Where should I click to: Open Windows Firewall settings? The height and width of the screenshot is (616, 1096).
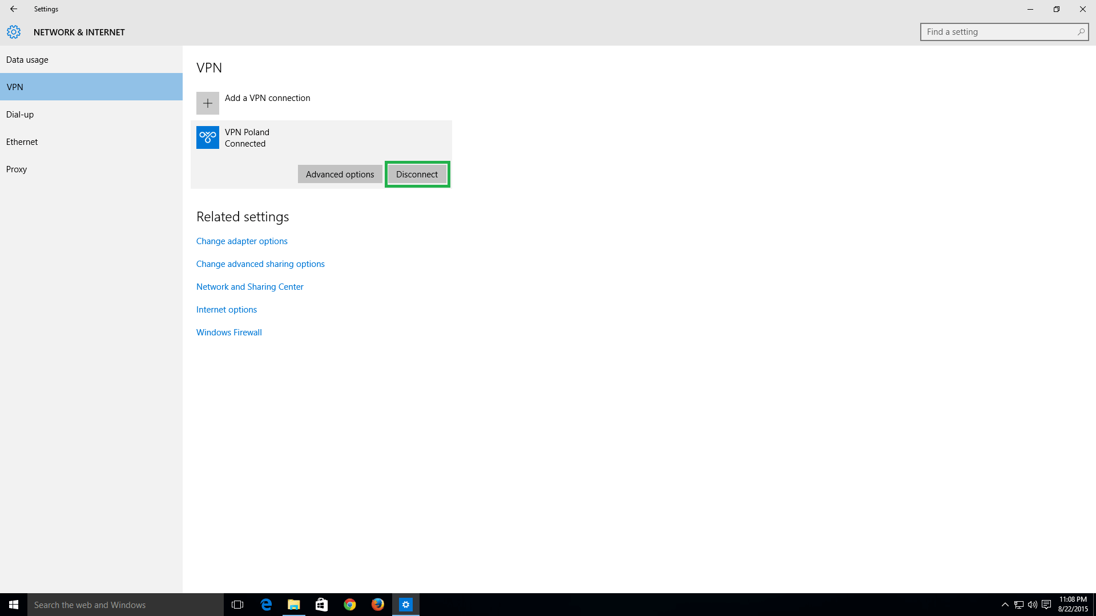(x=229, y=332)
